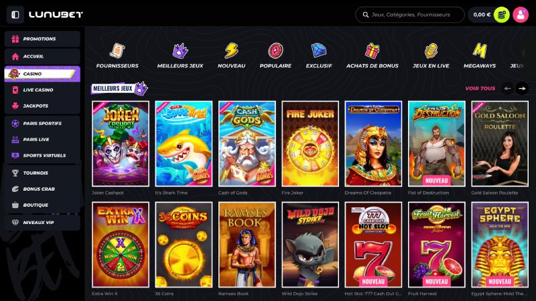Open the Ramses Book game thumbnail
This screenshot has width=536, height=301.
point(247,244)
